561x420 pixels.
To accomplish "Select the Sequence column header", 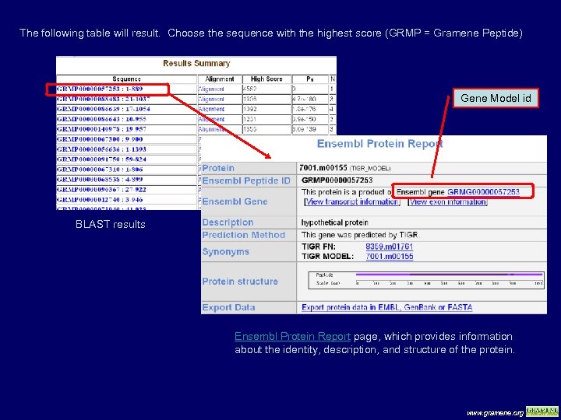I will pos(127,79).
